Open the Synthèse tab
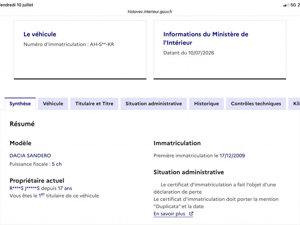300x225 pixels. (x=20, y=103)
